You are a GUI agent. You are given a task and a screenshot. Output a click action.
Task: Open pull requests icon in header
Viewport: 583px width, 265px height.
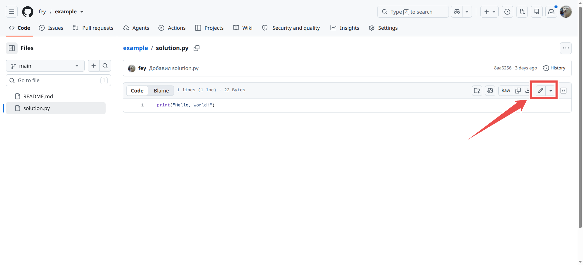tap(522, 12)
